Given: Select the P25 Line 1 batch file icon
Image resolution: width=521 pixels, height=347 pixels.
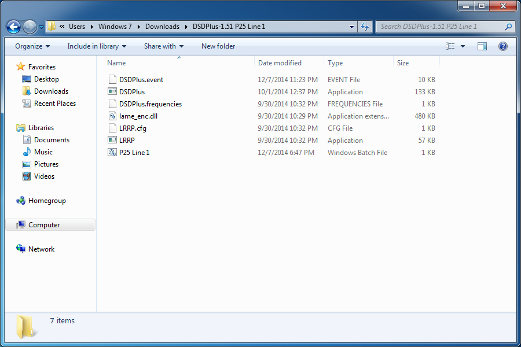Looking at the screenshot, I should click(x=112, y=152).
